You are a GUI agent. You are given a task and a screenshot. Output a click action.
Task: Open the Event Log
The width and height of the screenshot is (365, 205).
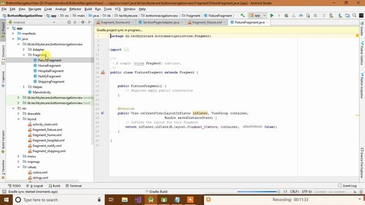coord(347,186)
